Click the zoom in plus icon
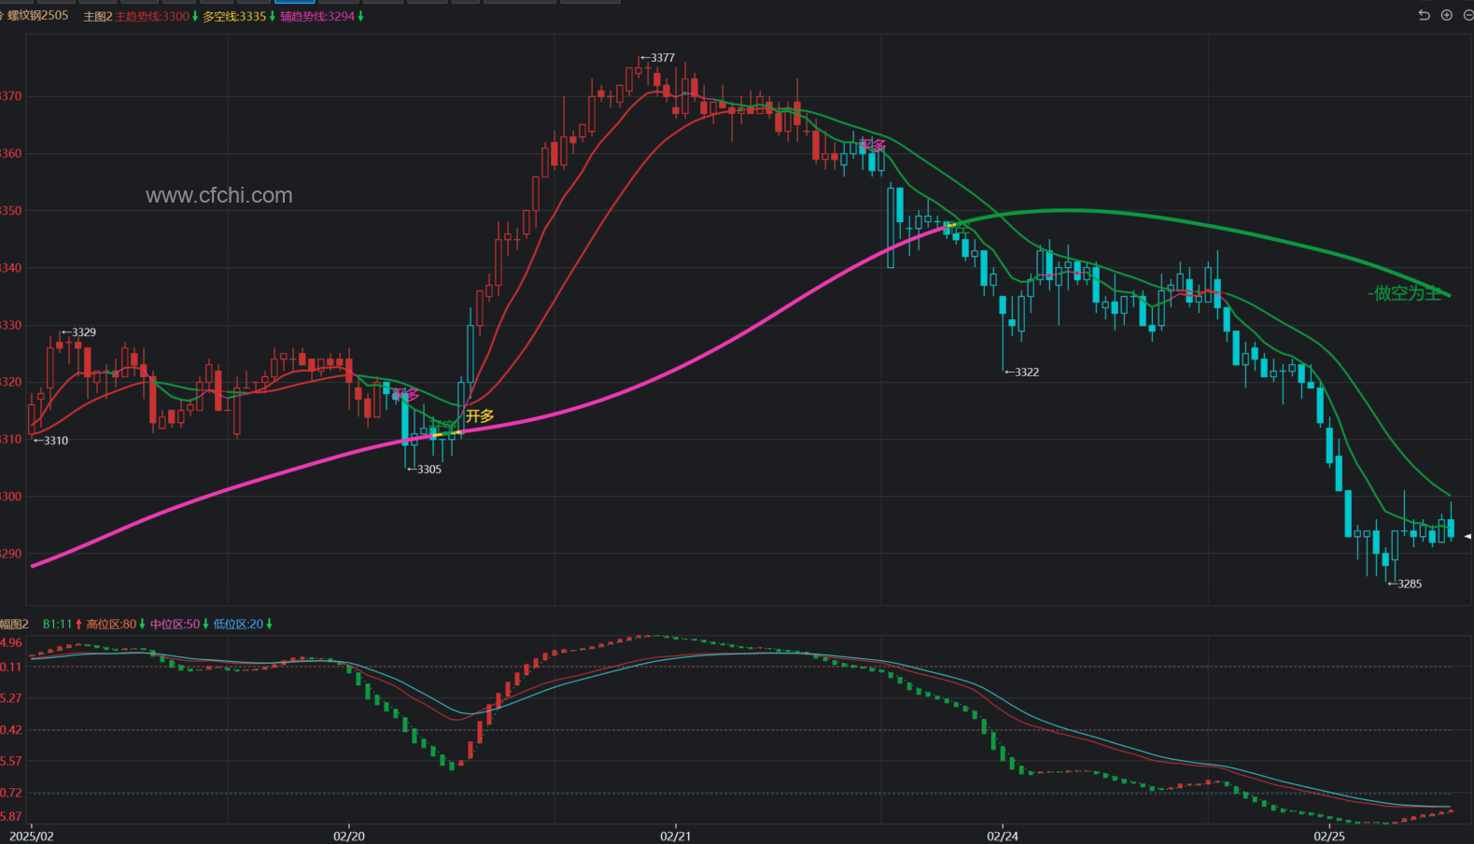The image size is (1474, 844). click(x=1447, y=15)
